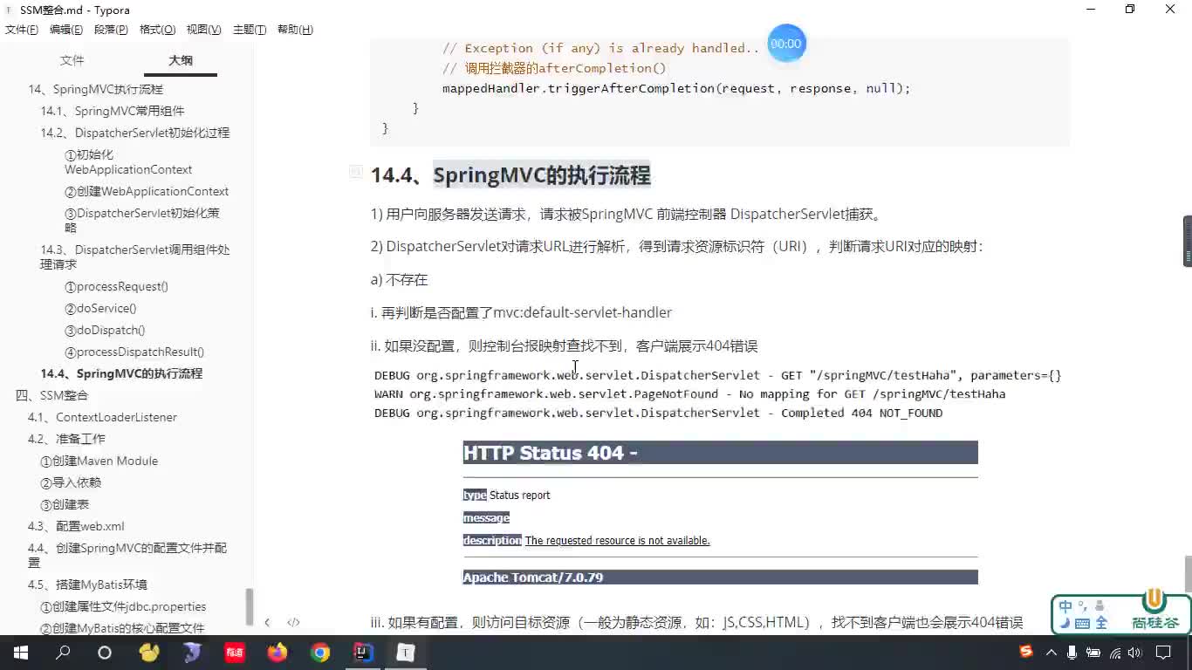1192x670 pixels.
Task: Go to outline item 4.5、搭建MyBatis环境
Action: (87, 585)
